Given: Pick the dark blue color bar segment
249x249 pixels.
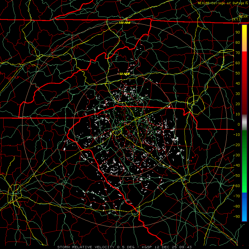Looking at the screenshot, I should pyautogui.click(x=244, y=198).
